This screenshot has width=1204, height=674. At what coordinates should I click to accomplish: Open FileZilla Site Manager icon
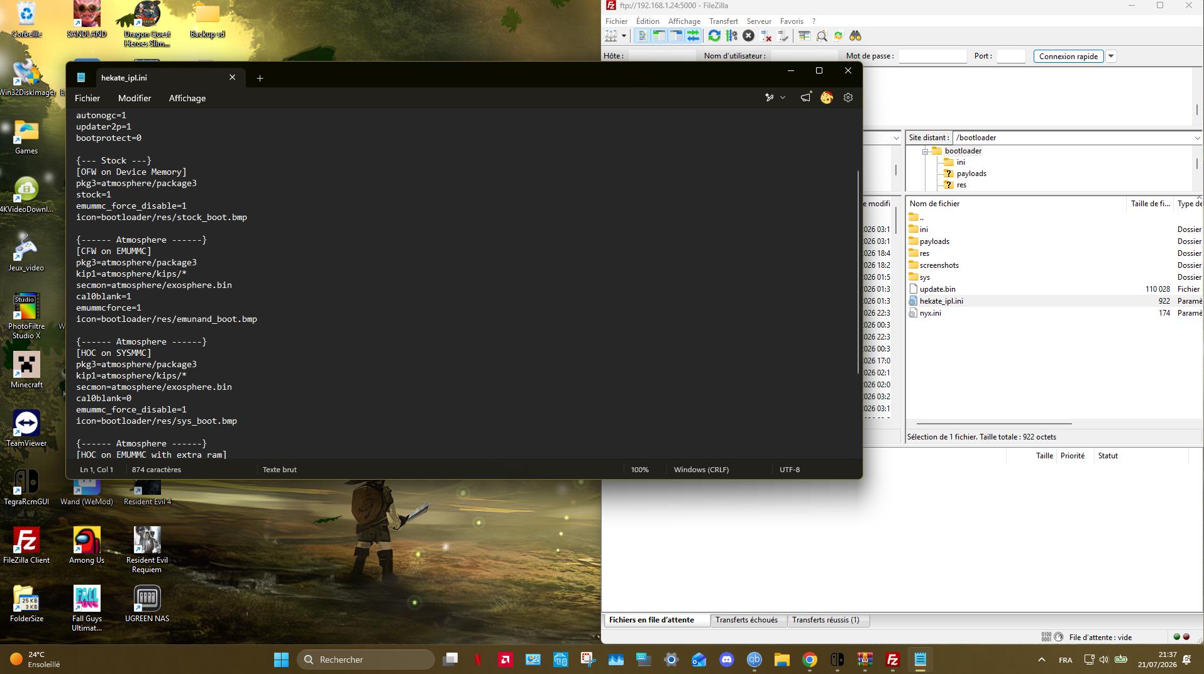pos(610,36)
